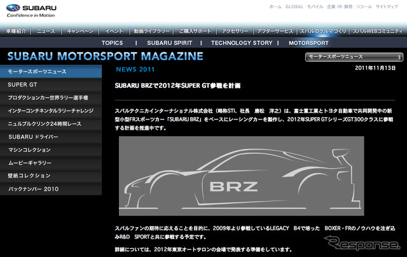This screenshot has width=407, height=257.
Task: Open SUPER GT in the sidebar
Action: pos(51,85)
